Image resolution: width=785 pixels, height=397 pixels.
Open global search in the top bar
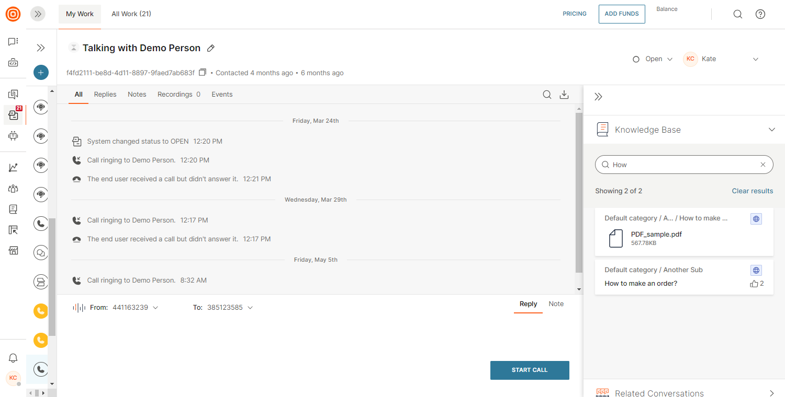(738, 14)
